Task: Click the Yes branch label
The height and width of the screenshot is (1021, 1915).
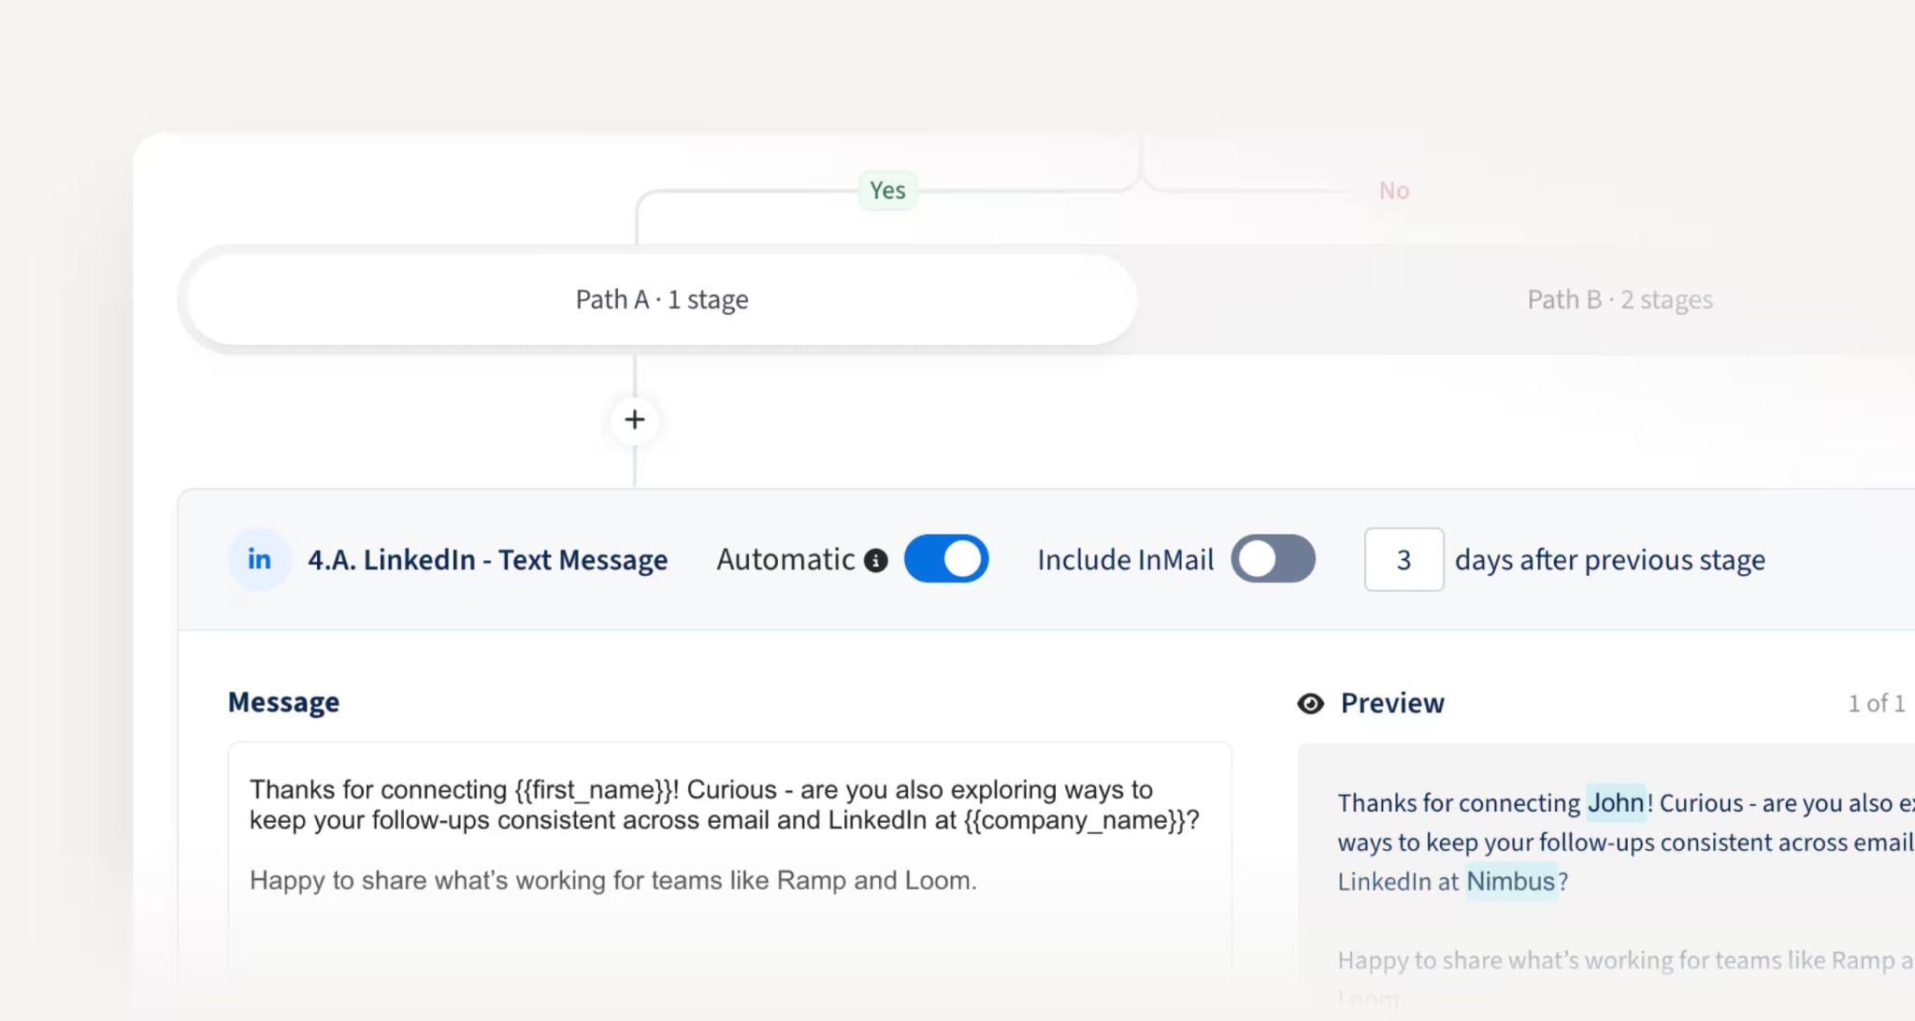Action: tap(887, 191)
